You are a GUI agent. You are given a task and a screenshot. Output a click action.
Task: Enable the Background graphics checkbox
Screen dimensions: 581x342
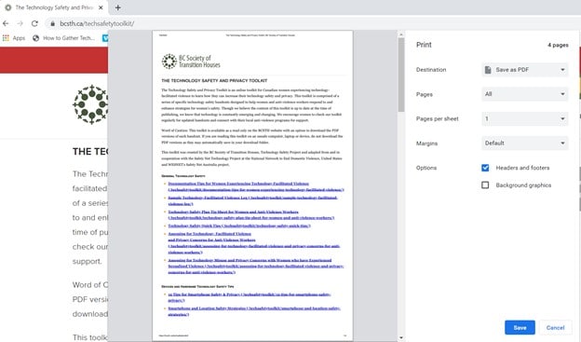[x=485, y=185]
